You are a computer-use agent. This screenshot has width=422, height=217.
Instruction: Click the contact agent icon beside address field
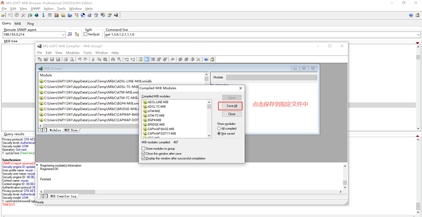point(70,35)
